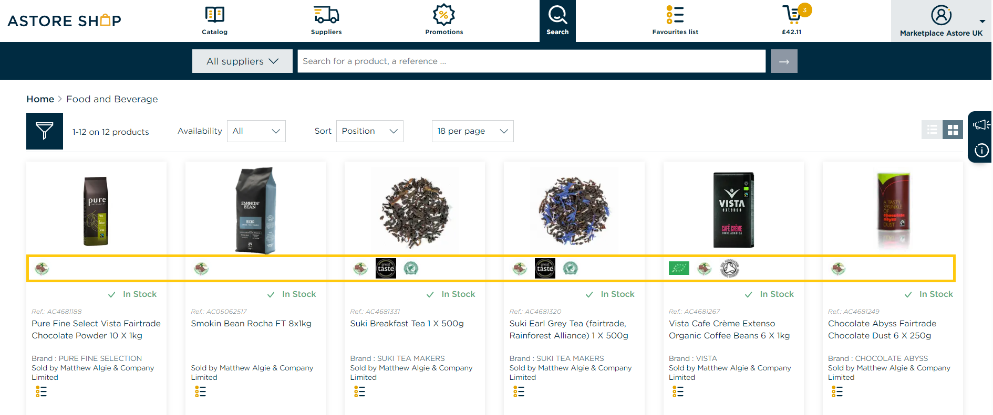Open Chocolate Abyss Fairtrade Dust title
Viewport: 993px width, 415px height.
click(882, 329)
